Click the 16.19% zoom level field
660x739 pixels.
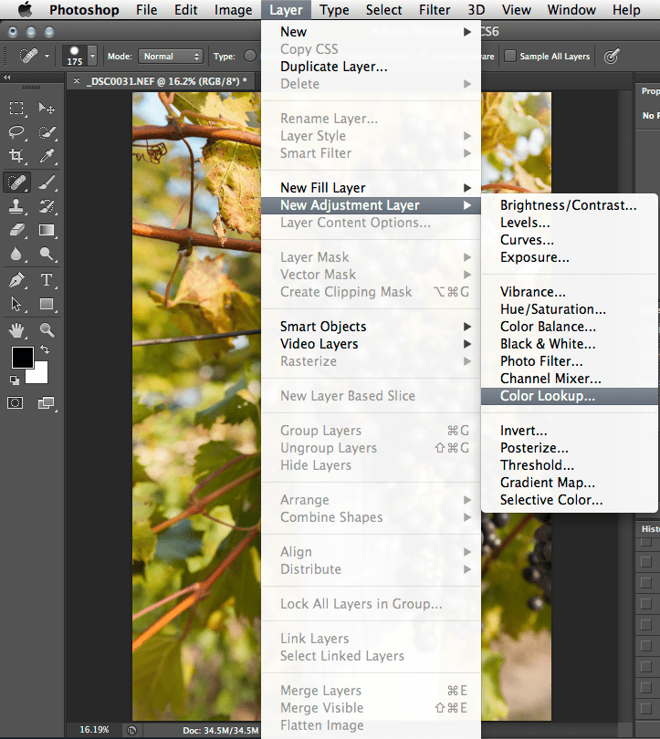point(94,730)
